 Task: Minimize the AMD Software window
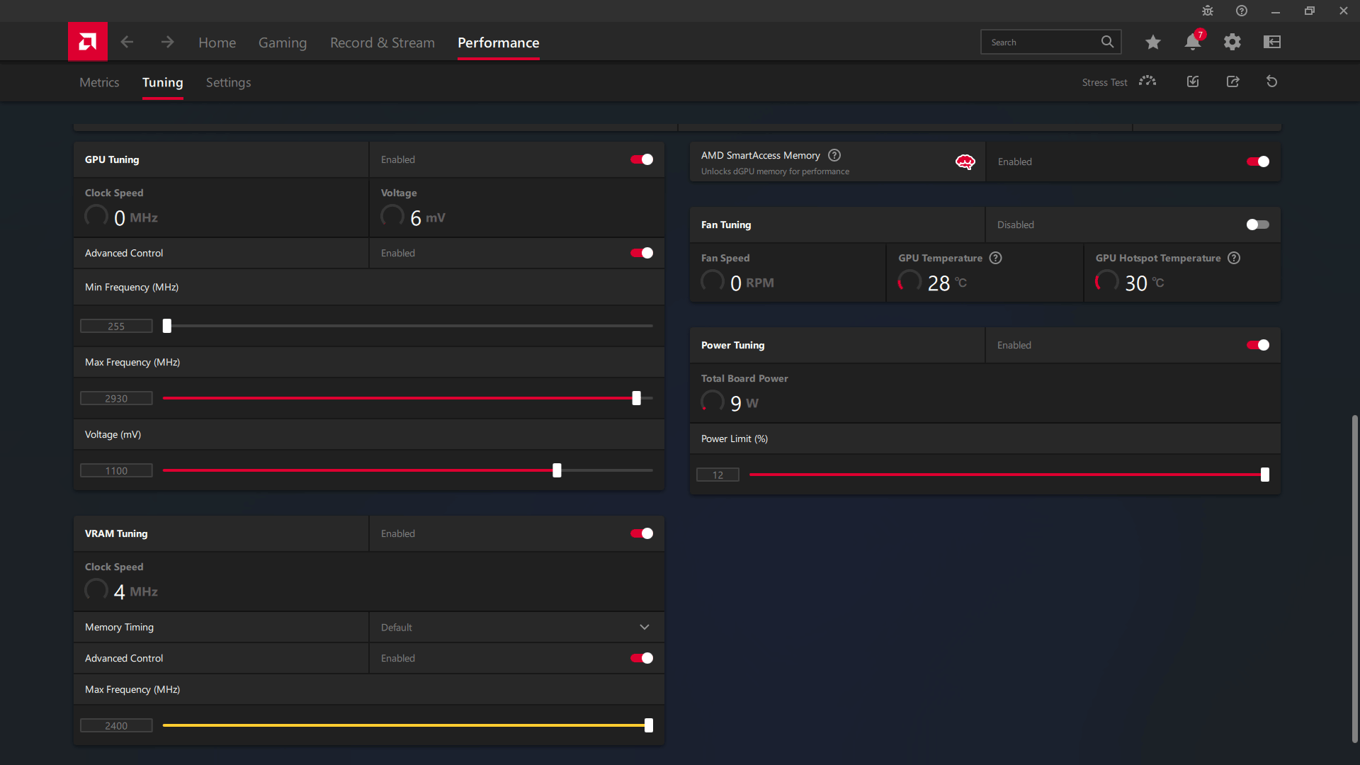point(1275,11)
